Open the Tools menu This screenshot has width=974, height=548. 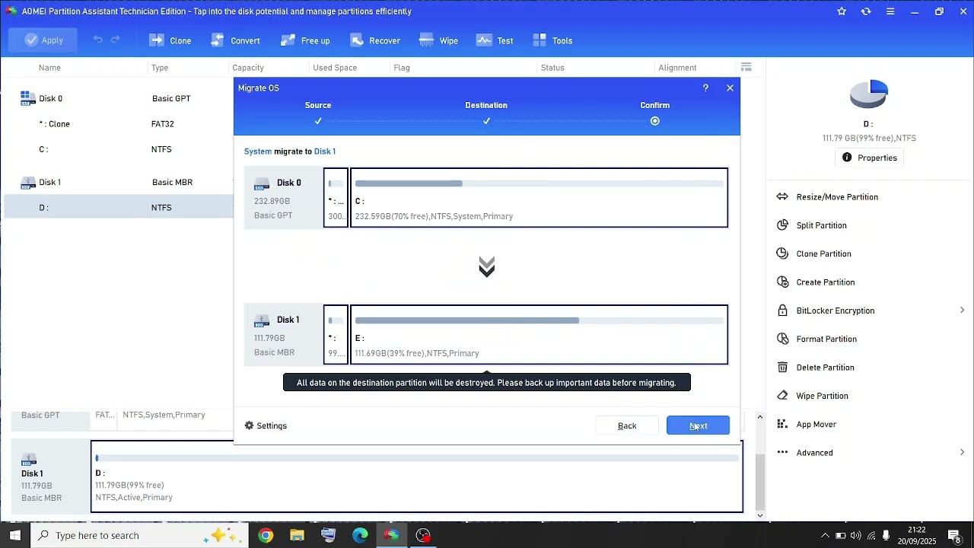[552, 40]
